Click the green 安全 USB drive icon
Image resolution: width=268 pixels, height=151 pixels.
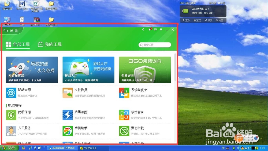185,11
